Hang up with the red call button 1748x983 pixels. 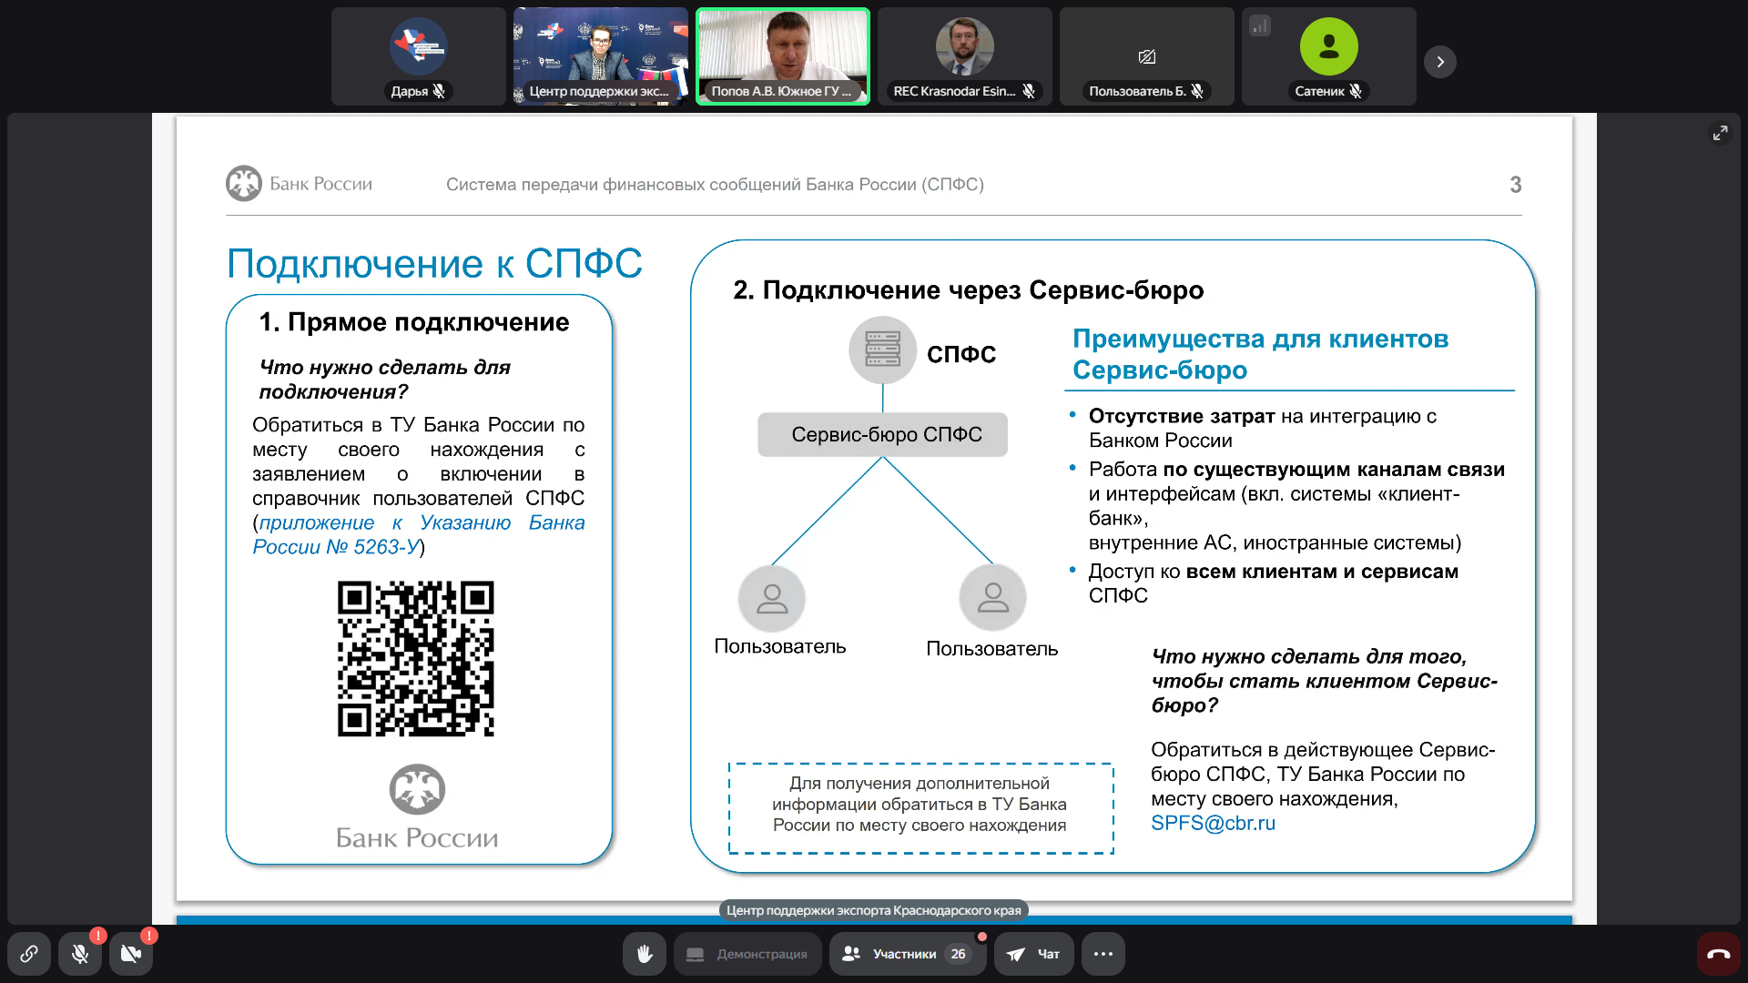click(x=1718, y=954)
